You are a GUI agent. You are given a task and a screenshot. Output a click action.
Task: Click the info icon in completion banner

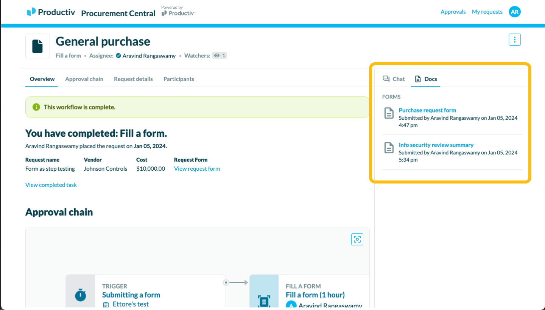[x=36, y=107]
